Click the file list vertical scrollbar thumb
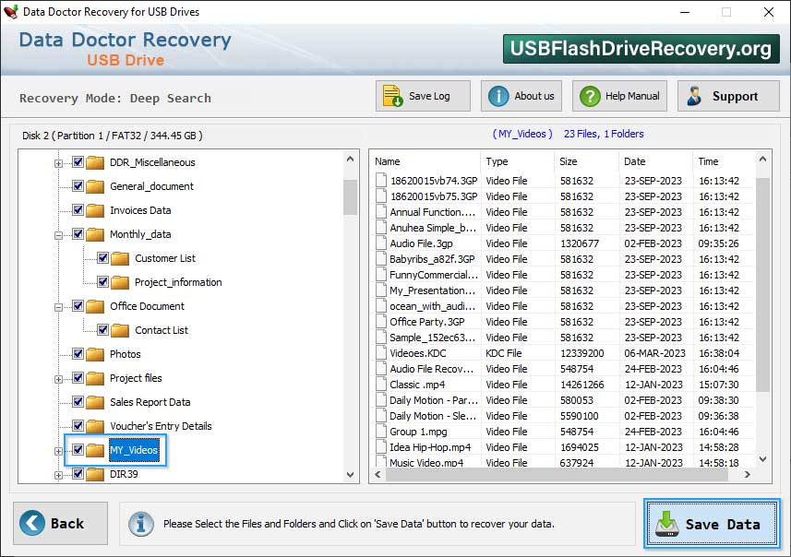Viewport: 791px width, 557px height. (762, 285)
